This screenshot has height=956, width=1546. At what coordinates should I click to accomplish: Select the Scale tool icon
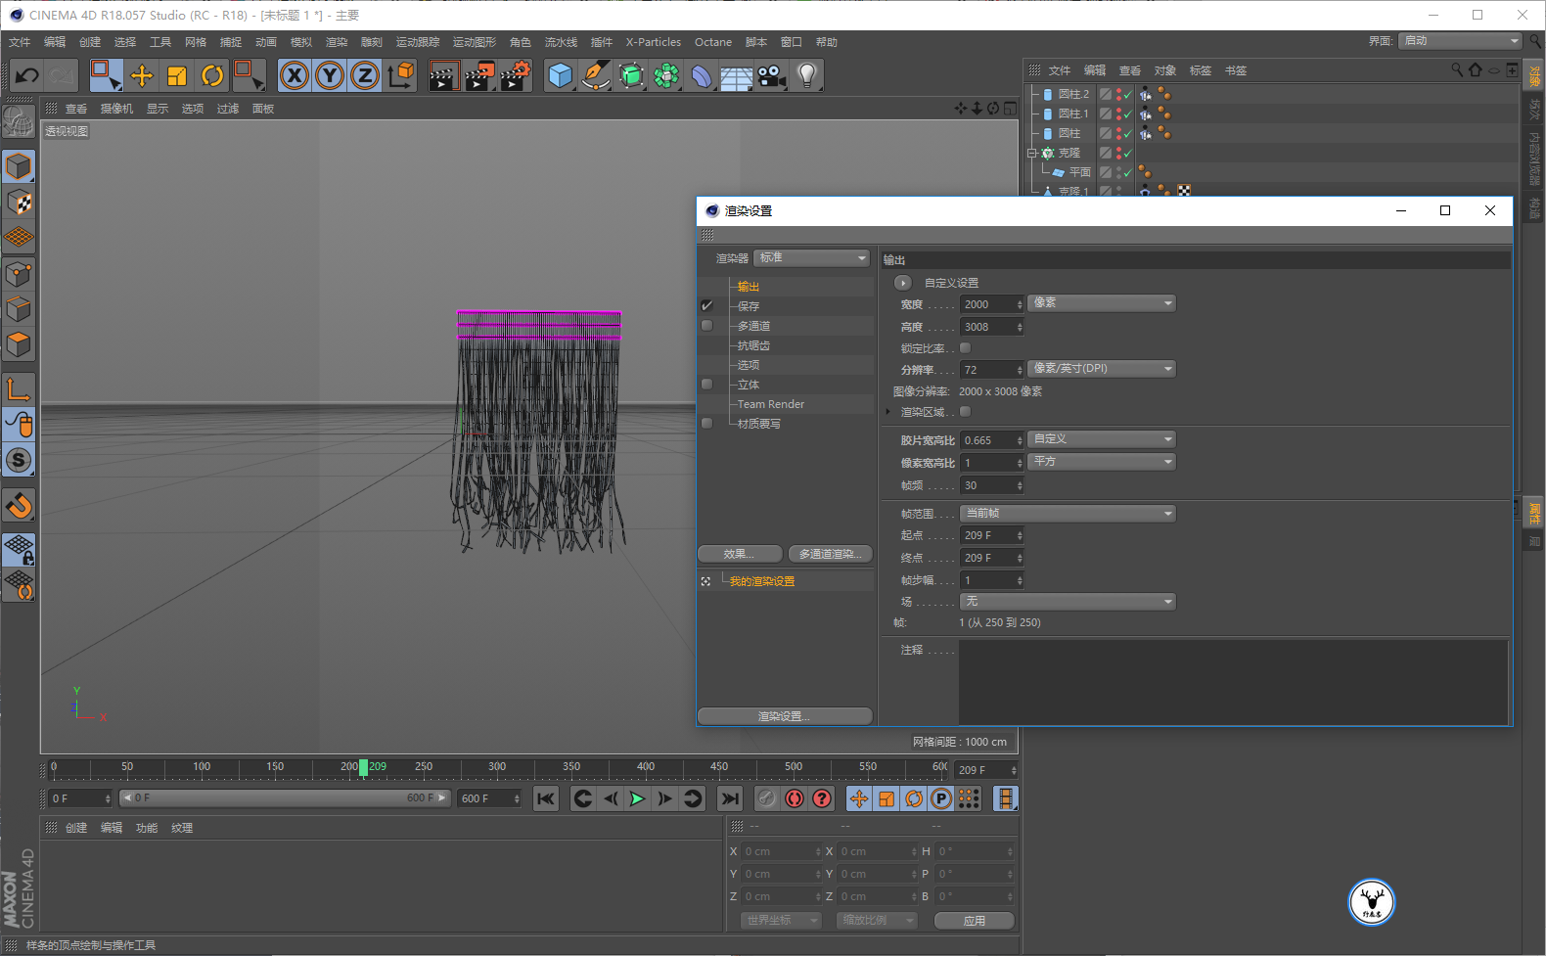click(177, 75)
